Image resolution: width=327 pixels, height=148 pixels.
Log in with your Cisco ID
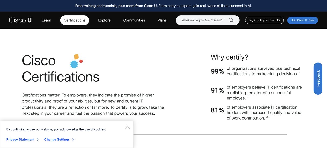(x=264, y=20)
